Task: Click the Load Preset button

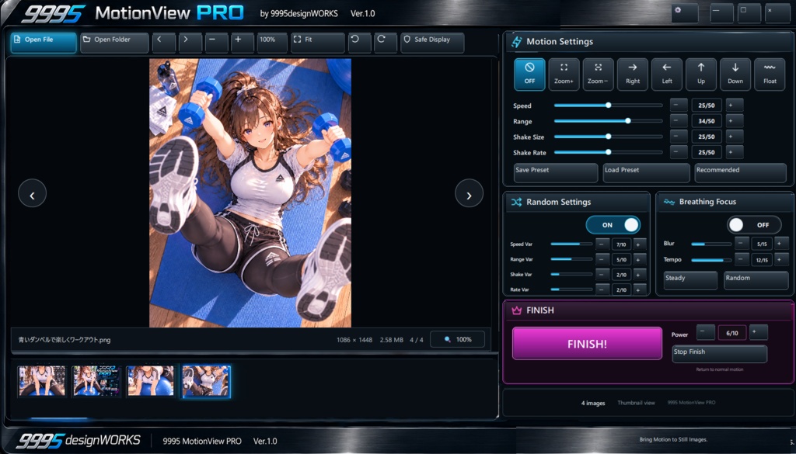Action: 646,173
